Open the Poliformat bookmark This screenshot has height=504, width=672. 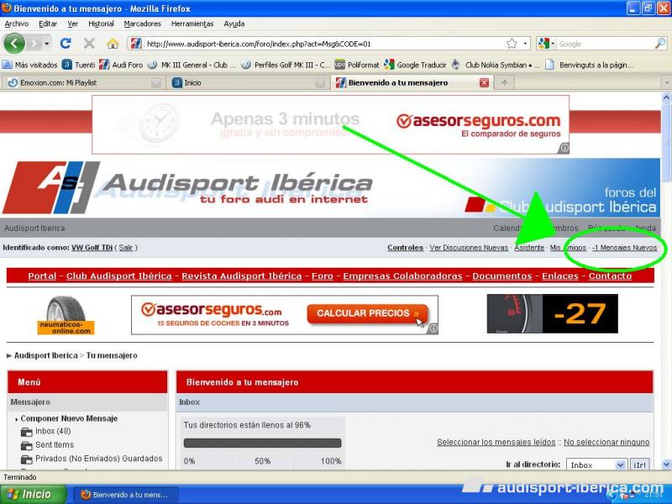coord(357,65)
